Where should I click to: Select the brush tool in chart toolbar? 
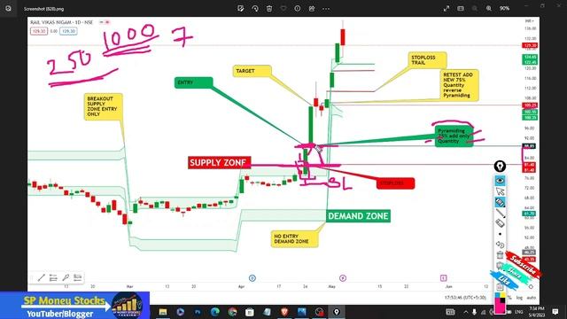pyautogui.click(x=66, y=277)
